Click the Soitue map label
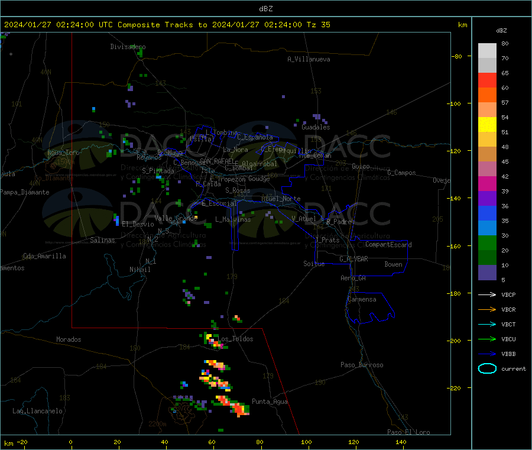This screenshot has width=532, height=450. [x=314, y=264]
